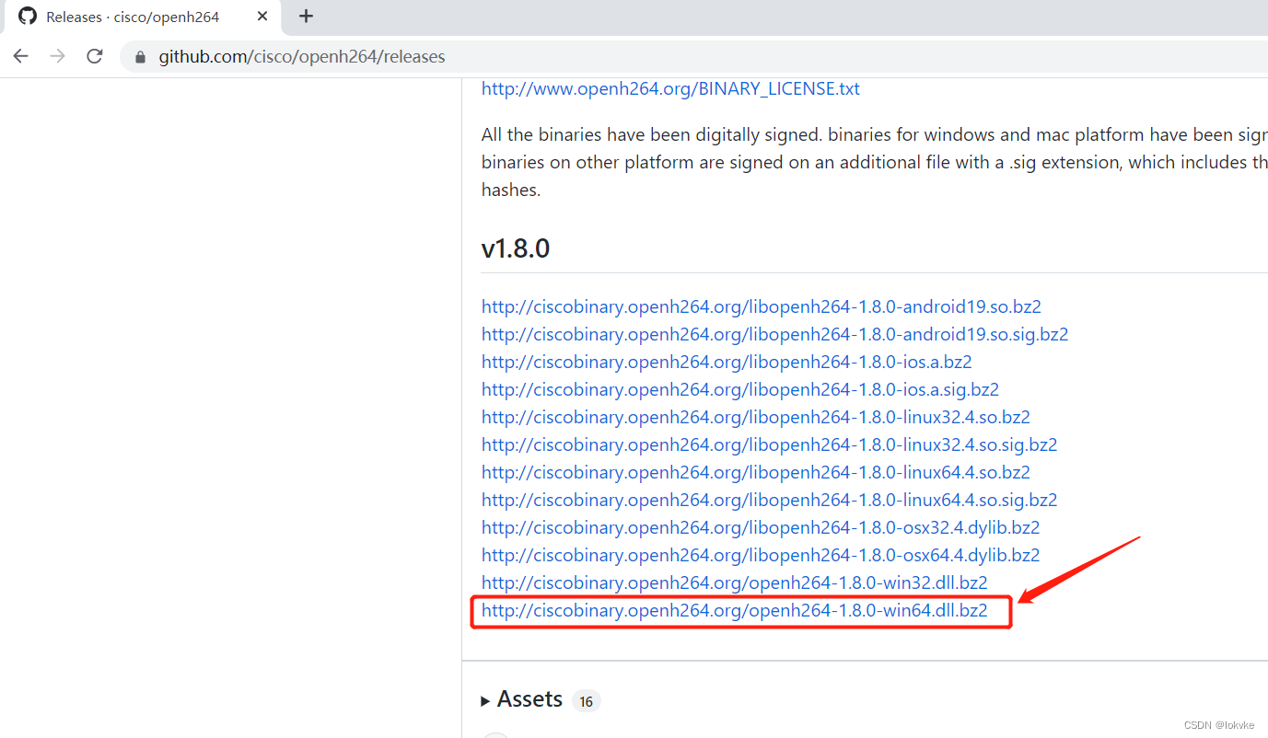The image size is (1268, 738).
Task: Click the libopenh264-1.8.0-ios.a.bz2 link
Action: click(x=726, y=361)
